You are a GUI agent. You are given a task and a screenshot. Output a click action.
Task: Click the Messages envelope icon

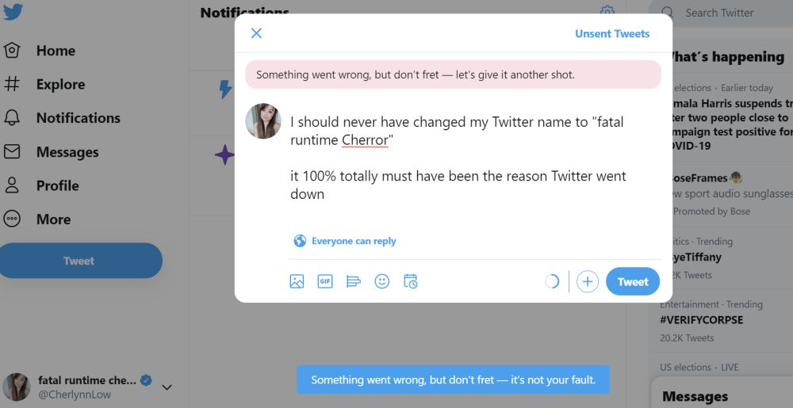point(12,151)
